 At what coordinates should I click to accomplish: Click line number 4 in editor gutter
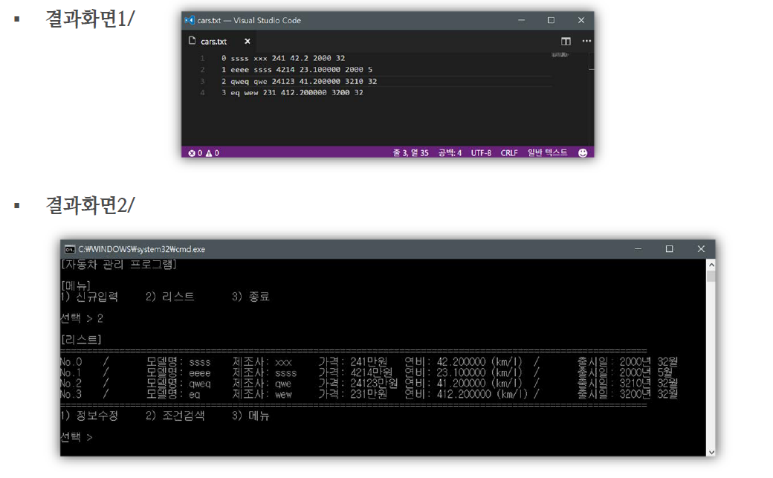point(203,93)
